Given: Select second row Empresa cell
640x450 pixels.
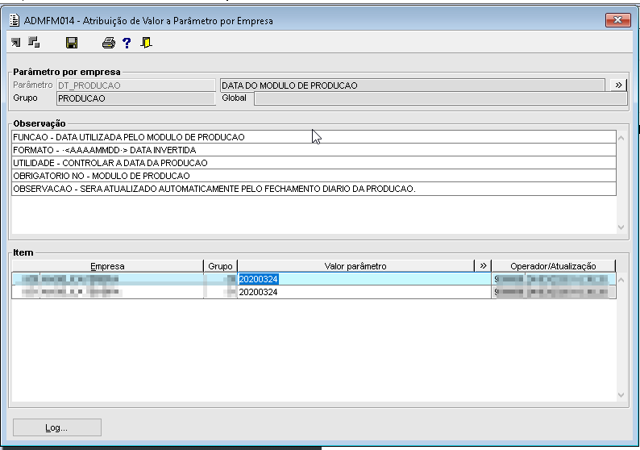Looking at the screenshot, I should click(107, 292).
